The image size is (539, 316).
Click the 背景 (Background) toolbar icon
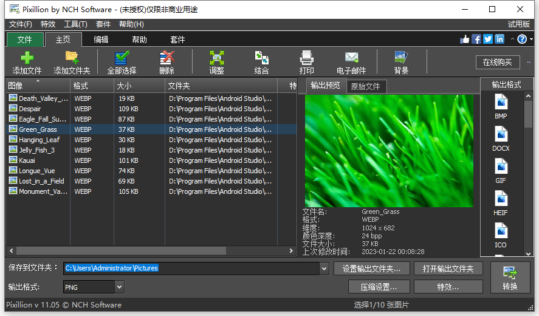401,62
